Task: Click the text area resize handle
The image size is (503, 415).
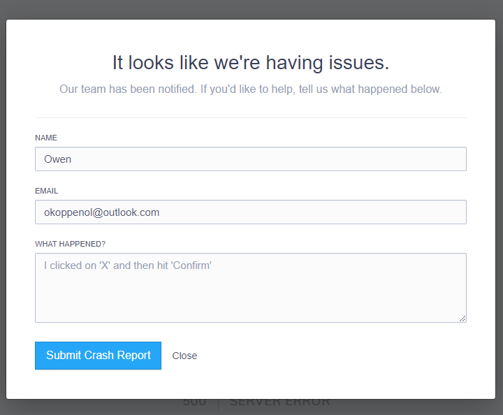Action: 462,319
